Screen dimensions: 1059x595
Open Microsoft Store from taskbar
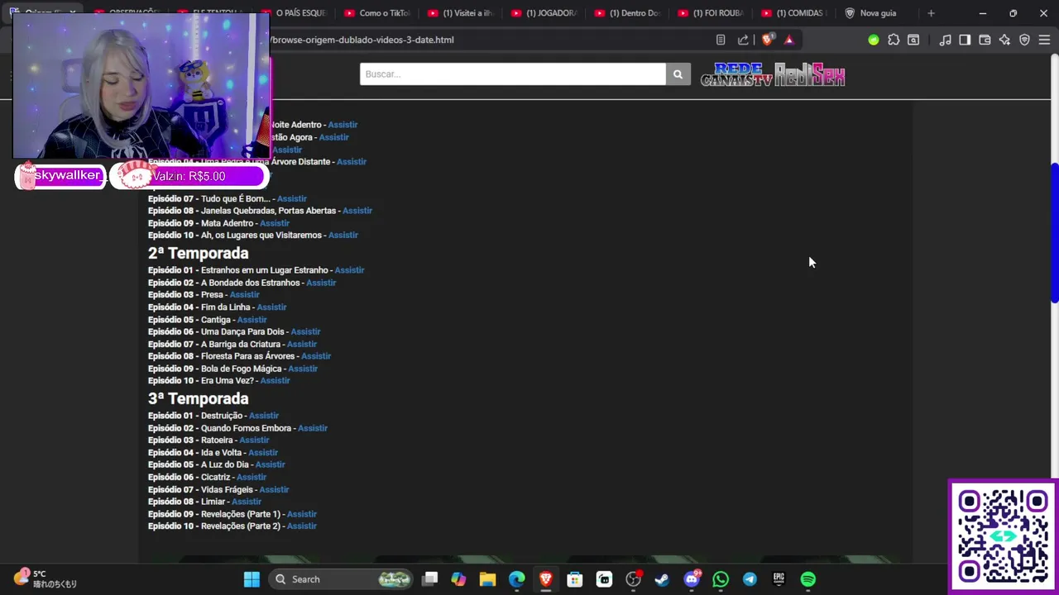pos(575,579)
